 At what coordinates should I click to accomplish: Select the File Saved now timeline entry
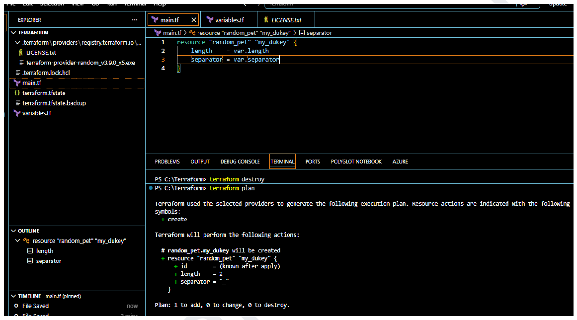(77, 306)
